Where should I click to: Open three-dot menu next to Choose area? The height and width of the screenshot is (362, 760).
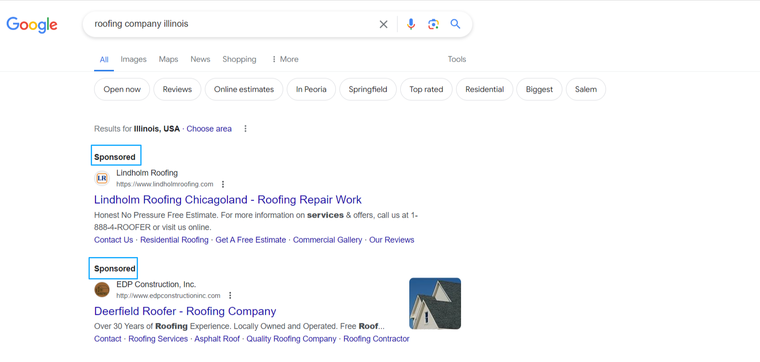[x=245, y=129]
